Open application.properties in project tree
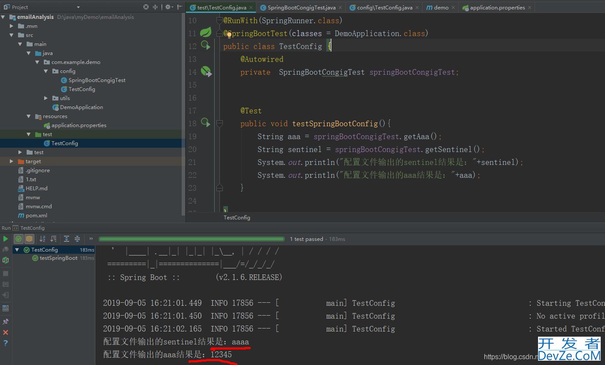The image size is (605, 365). (79, 125)
